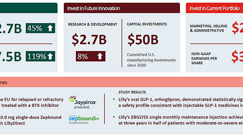Click the $2.7B Research & Development figure

pyautogui.click(x=89, y=40)
